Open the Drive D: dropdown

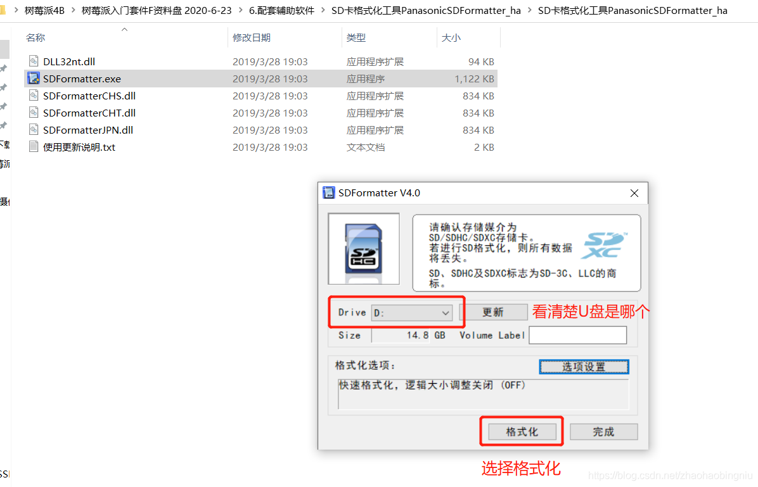(412, 313)
